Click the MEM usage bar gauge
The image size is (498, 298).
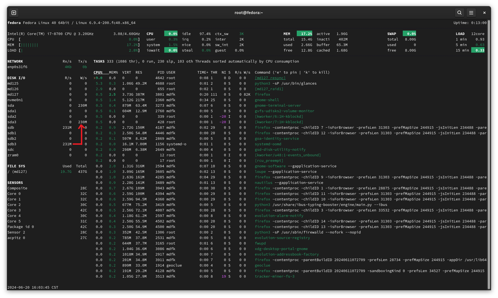[x=79, y=45]
